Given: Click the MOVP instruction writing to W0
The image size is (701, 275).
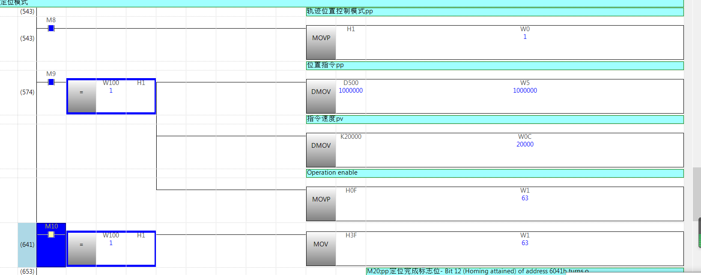Looking at the screenshot, I should [321, 42].
